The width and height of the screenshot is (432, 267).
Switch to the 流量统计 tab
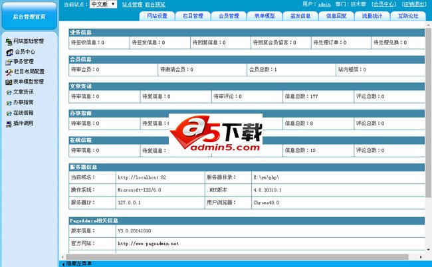click(372, 16)
